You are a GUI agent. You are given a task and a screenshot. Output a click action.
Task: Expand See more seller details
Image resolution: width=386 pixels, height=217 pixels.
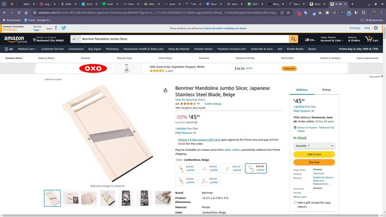(x=300, y=197)
